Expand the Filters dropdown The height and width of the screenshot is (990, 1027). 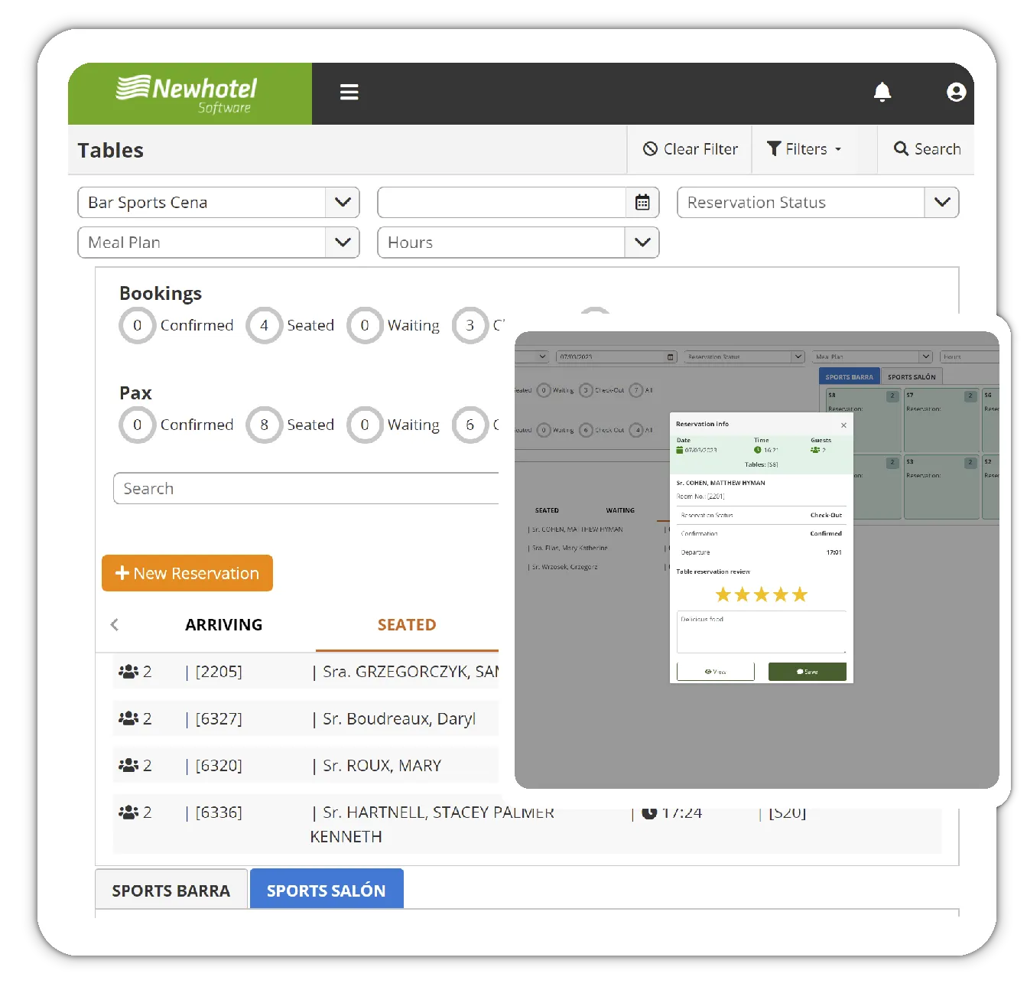click(x=804, y=149)
